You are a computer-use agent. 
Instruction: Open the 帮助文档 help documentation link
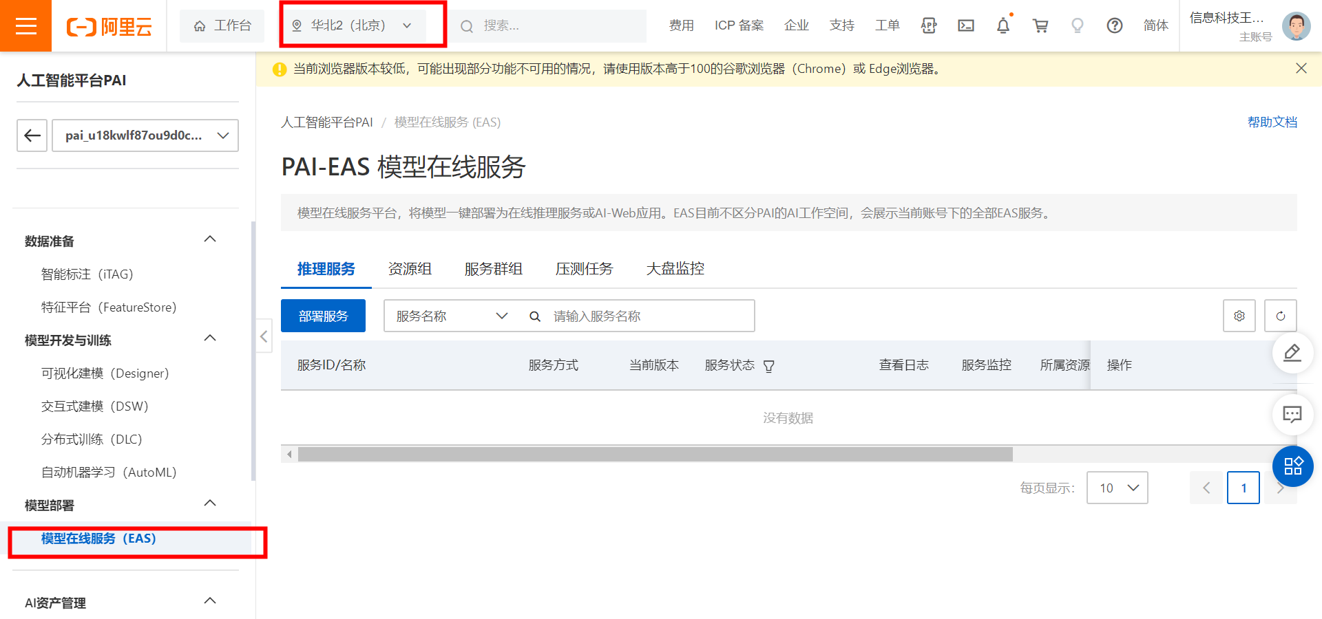[x=1272, y=122]
